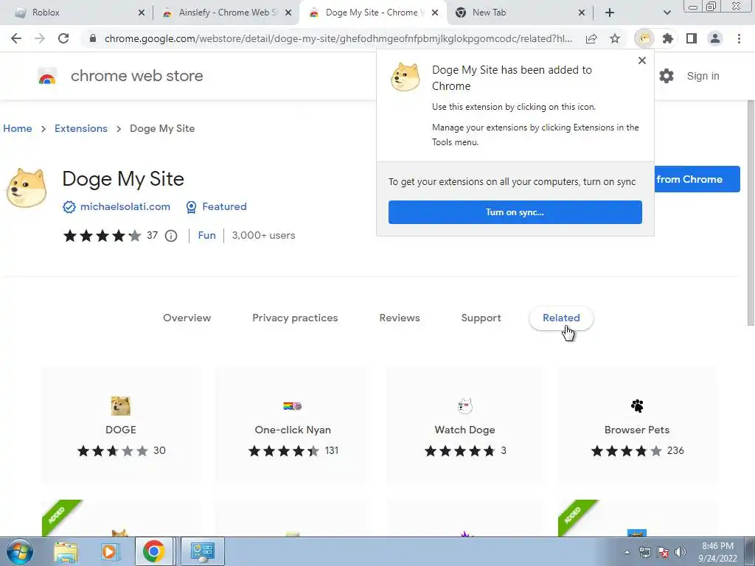755x566 pixels.
Task: Open the Windows Start menu
Action: coord(20,551)
